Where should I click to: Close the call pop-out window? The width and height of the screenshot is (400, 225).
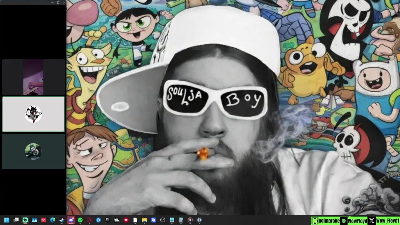click(x=64, y=2)
